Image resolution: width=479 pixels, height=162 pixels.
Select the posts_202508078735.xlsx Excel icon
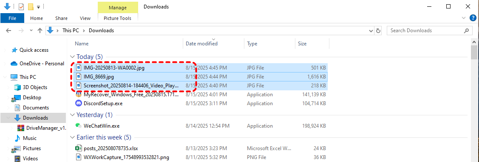coord(79,148)
